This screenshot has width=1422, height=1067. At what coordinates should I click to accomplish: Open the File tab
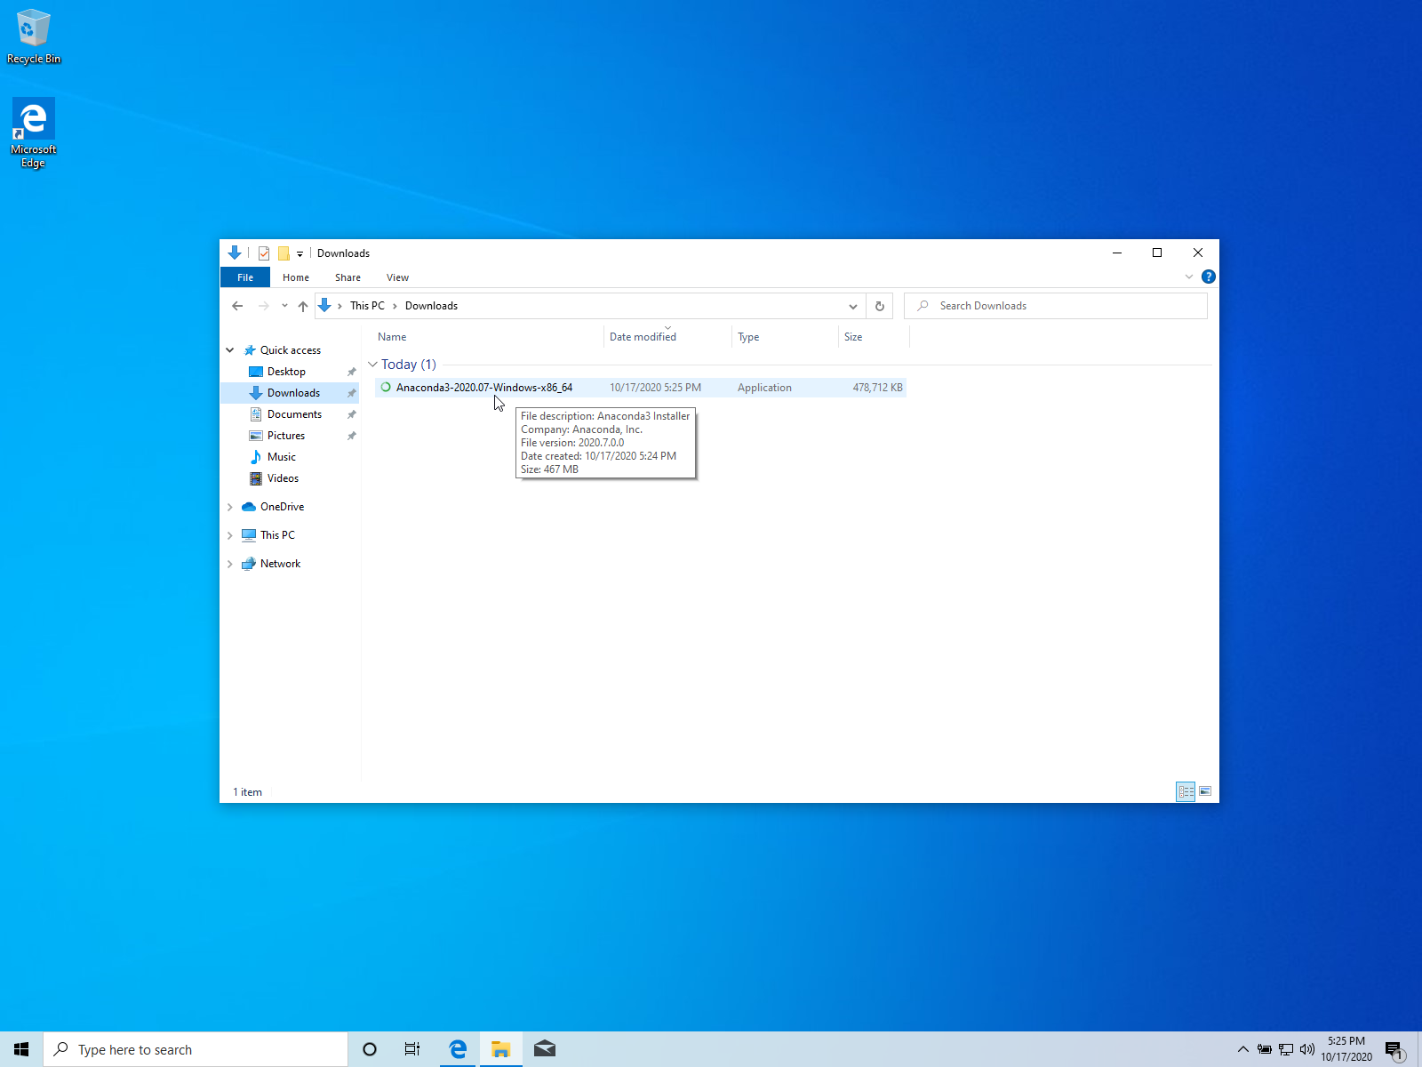(245, 277)
